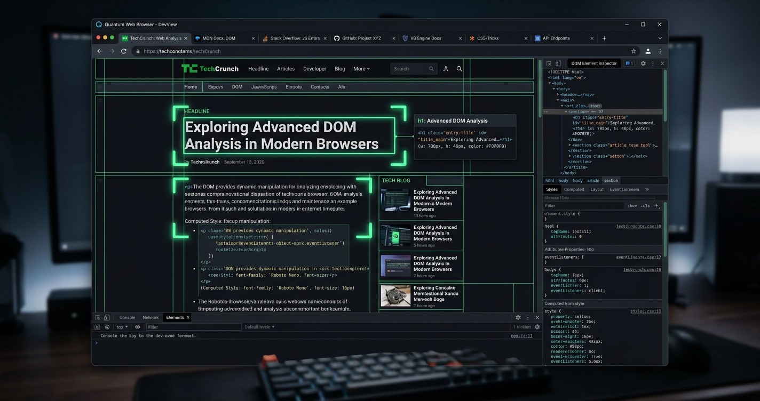The image size is (760, 401).
Task: Open the browser profile icon
Action: tap(648, 51)
